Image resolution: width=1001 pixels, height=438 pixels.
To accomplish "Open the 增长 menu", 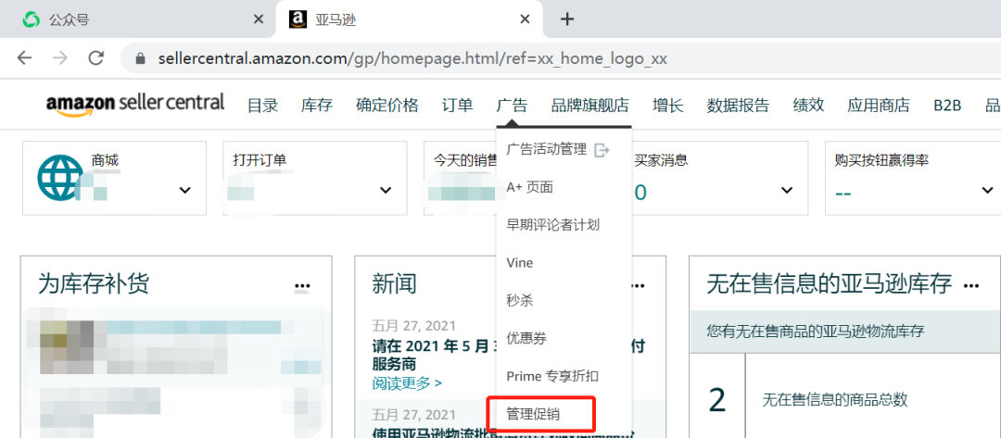I will pyautogui.click(x=667, y=106).
